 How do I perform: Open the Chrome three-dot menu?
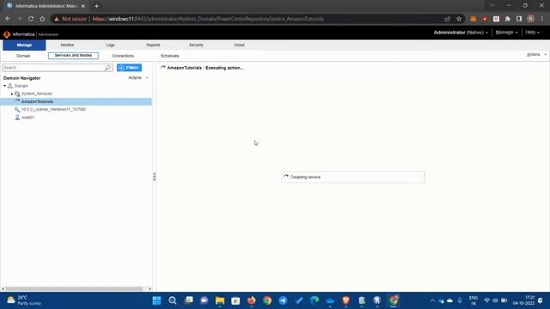point(542,19)
